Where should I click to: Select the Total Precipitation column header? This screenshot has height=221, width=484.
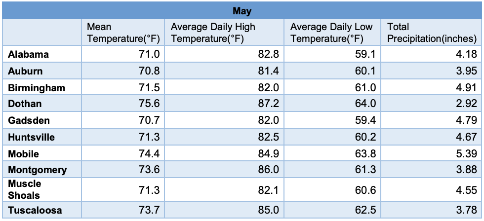coord(432,33)
